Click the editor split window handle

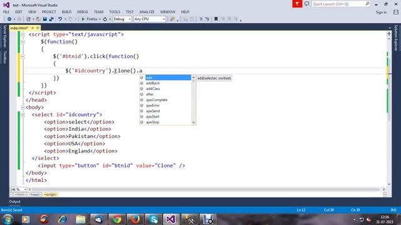[x=388, y=33]
